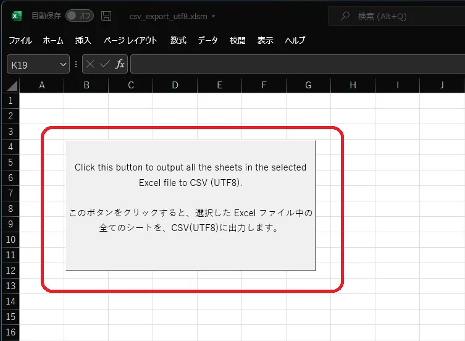Image resolution: width=465 pixels, height=341 pixels.
Task: Open the ヘルプ (Help) tab
Action: 295,41
